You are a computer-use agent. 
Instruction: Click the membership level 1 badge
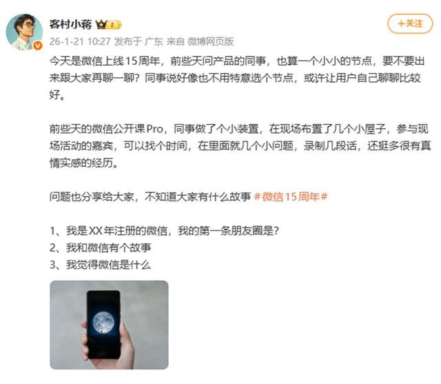coord(114,25)
